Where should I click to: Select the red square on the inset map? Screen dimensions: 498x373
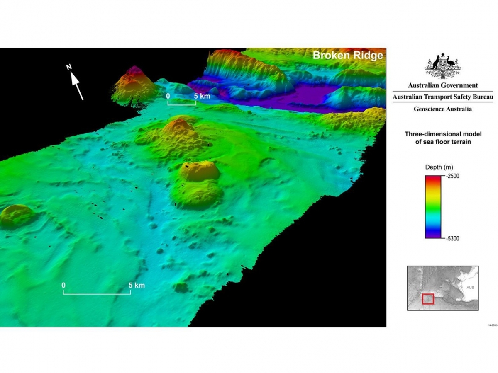click(428, 298)
